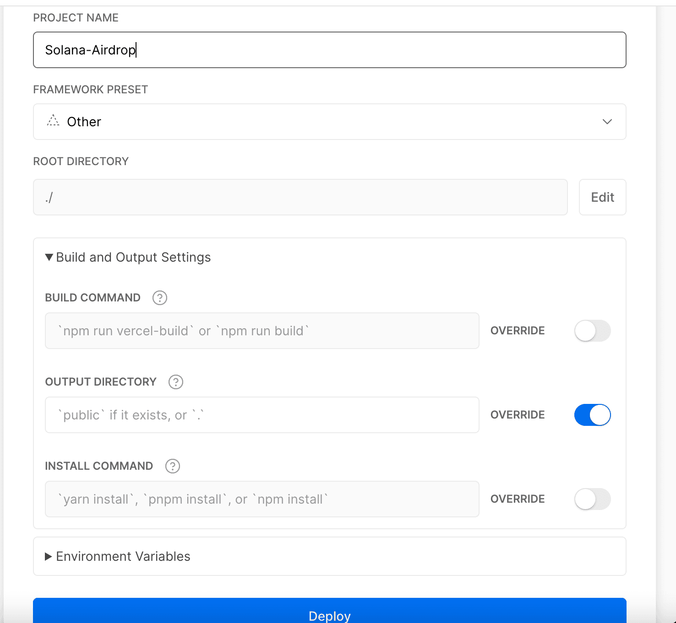The height and width of the screenshot is (623, 676).
Task: Enable the Build Command override toggle
Action: tap(592, 331)
